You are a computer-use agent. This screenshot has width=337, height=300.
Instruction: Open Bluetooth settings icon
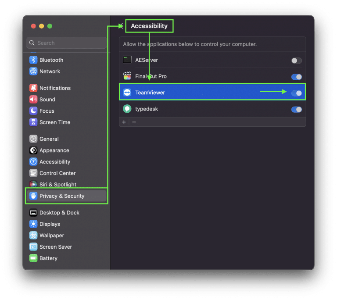33,60
